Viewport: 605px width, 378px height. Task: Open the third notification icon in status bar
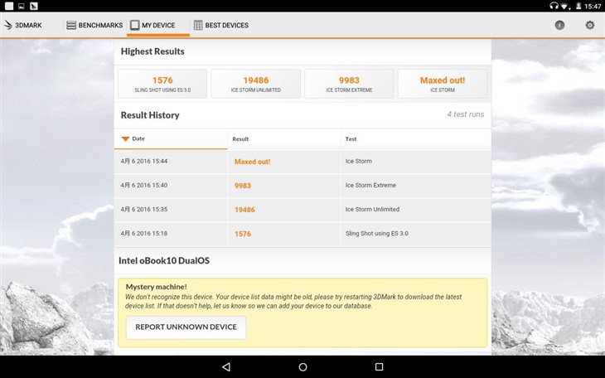[34, 6]
